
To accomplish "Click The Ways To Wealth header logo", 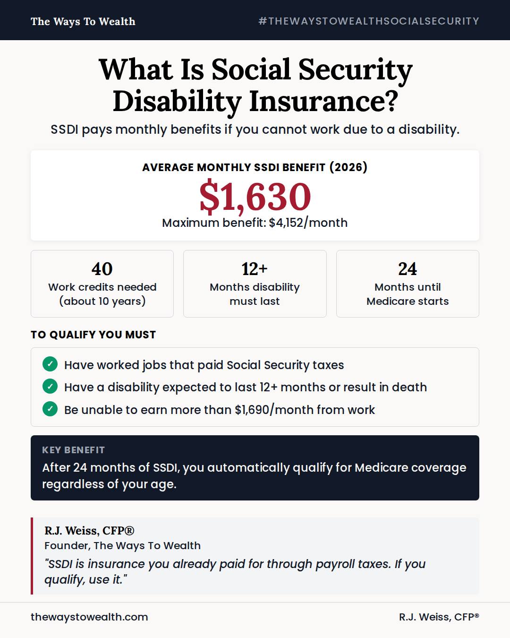I will click(x=83, y=22).
